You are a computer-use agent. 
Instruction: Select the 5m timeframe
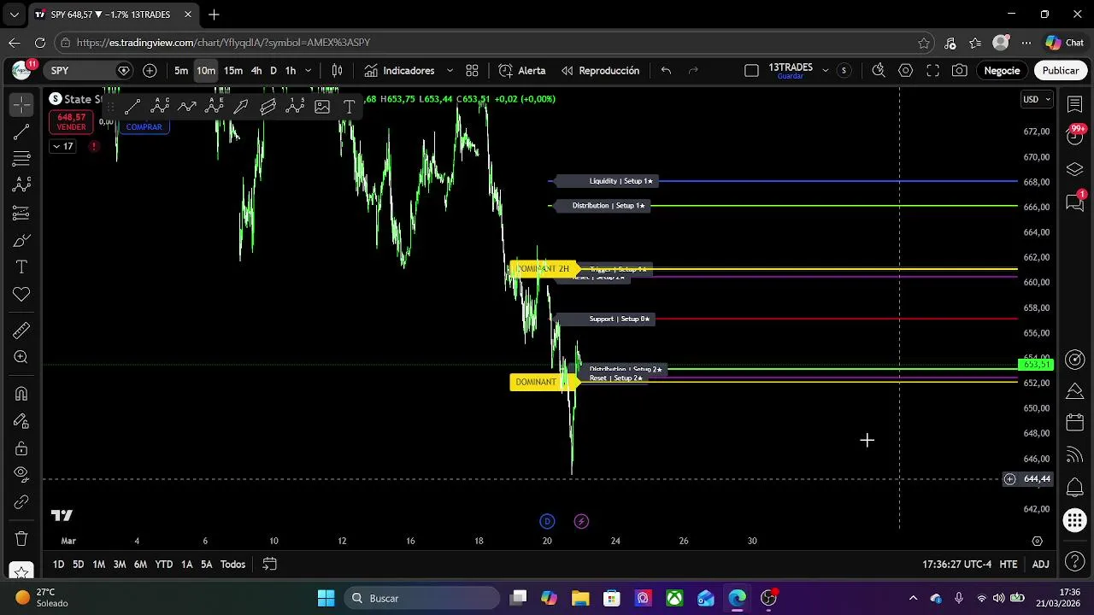coord(181,71)
